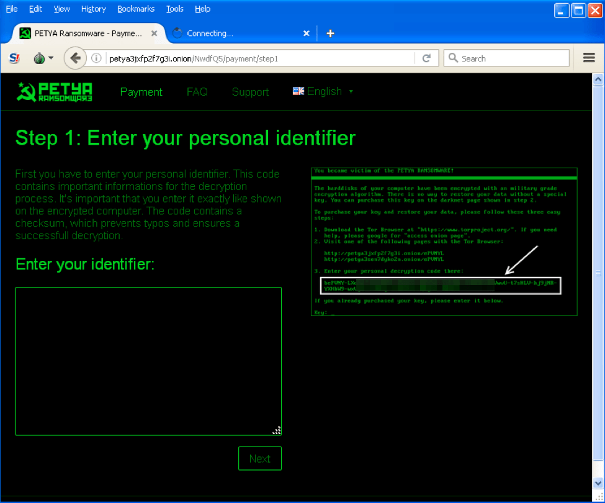
Task: Switch to the Connecting tab
Action: tap(241, 34)
